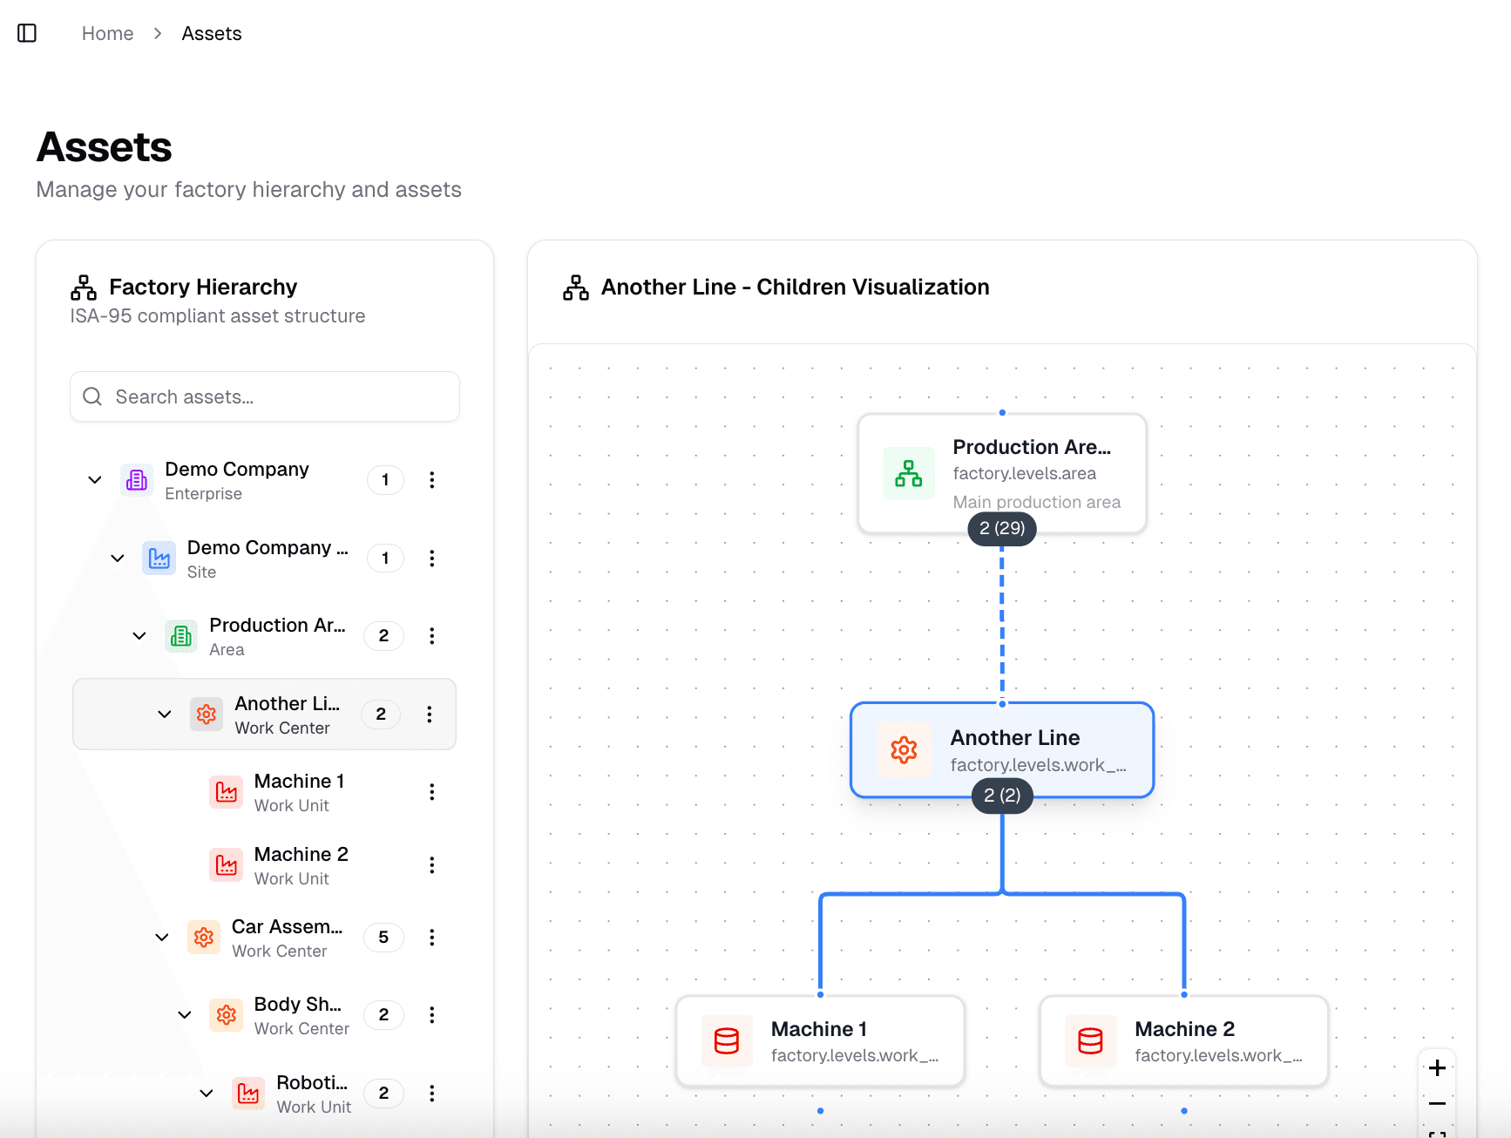Collapse the Production Area tree node
Image resolution: width=1511 pixels, height=1138 pixels.
click(x=139, y=636)
